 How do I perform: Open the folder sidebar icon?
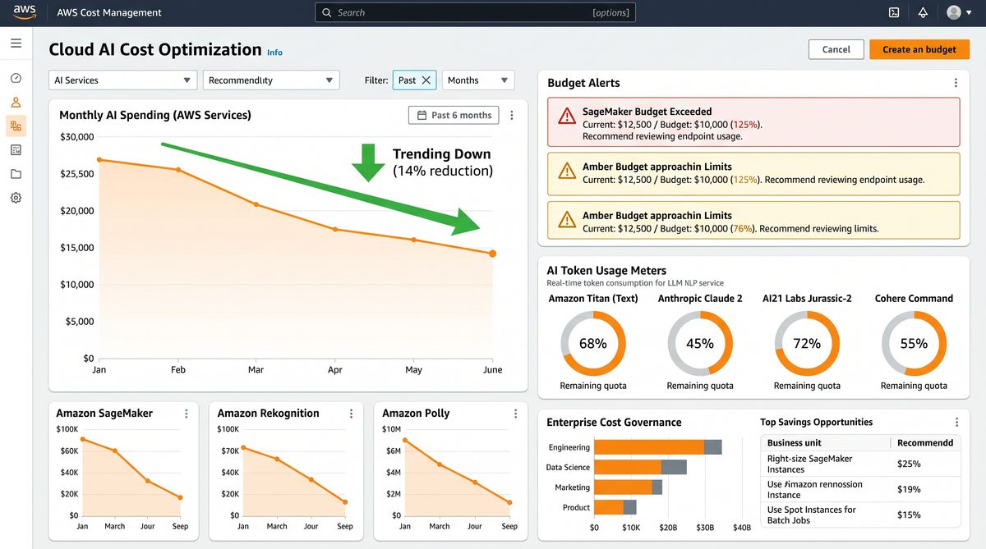(16, 174)
